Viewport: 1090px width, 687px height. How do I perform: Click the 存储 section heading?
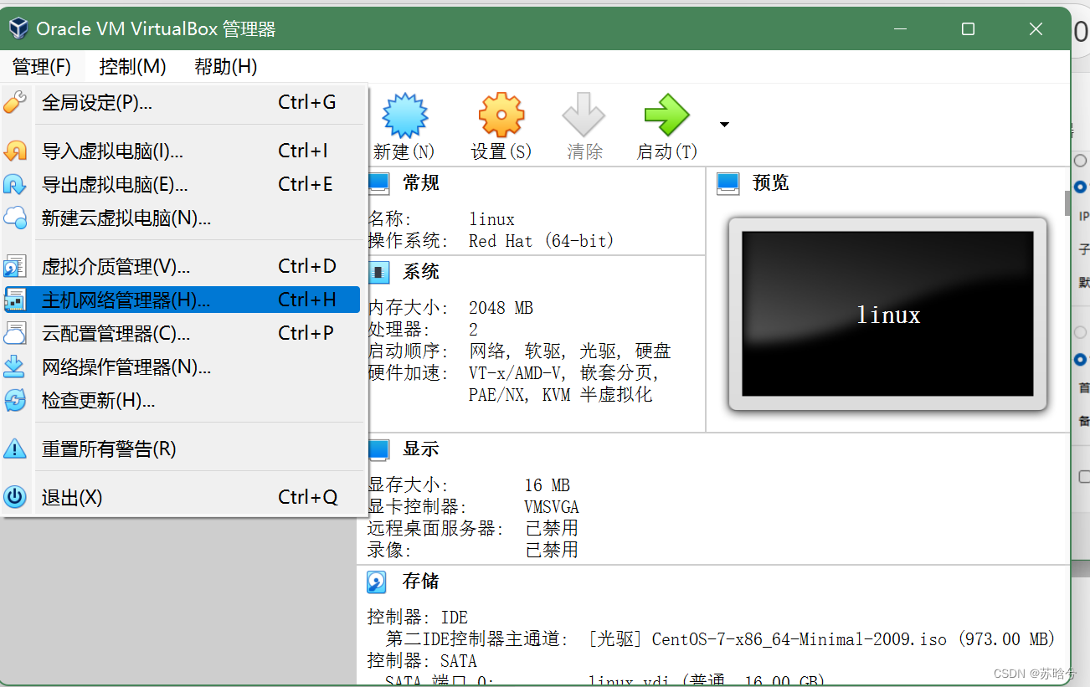click(421, 582)
